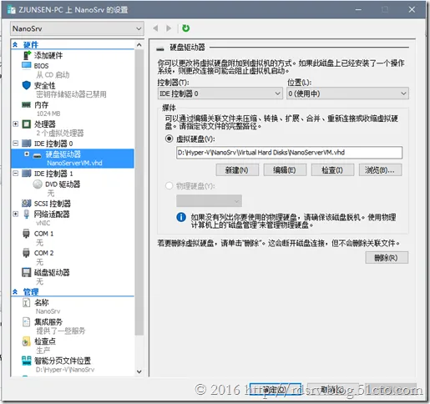Collapse the IDE 控制器 0 tree node
The width and height of the screenshot is (430, 404).
tap(16, 144)
